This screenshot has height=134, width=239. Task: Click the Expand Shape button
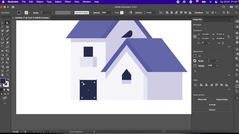222,99
